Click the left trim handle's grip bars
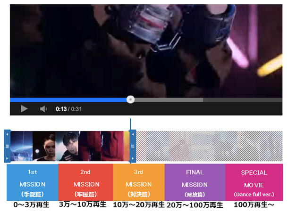The image size is (288, 213). [7, 146]
